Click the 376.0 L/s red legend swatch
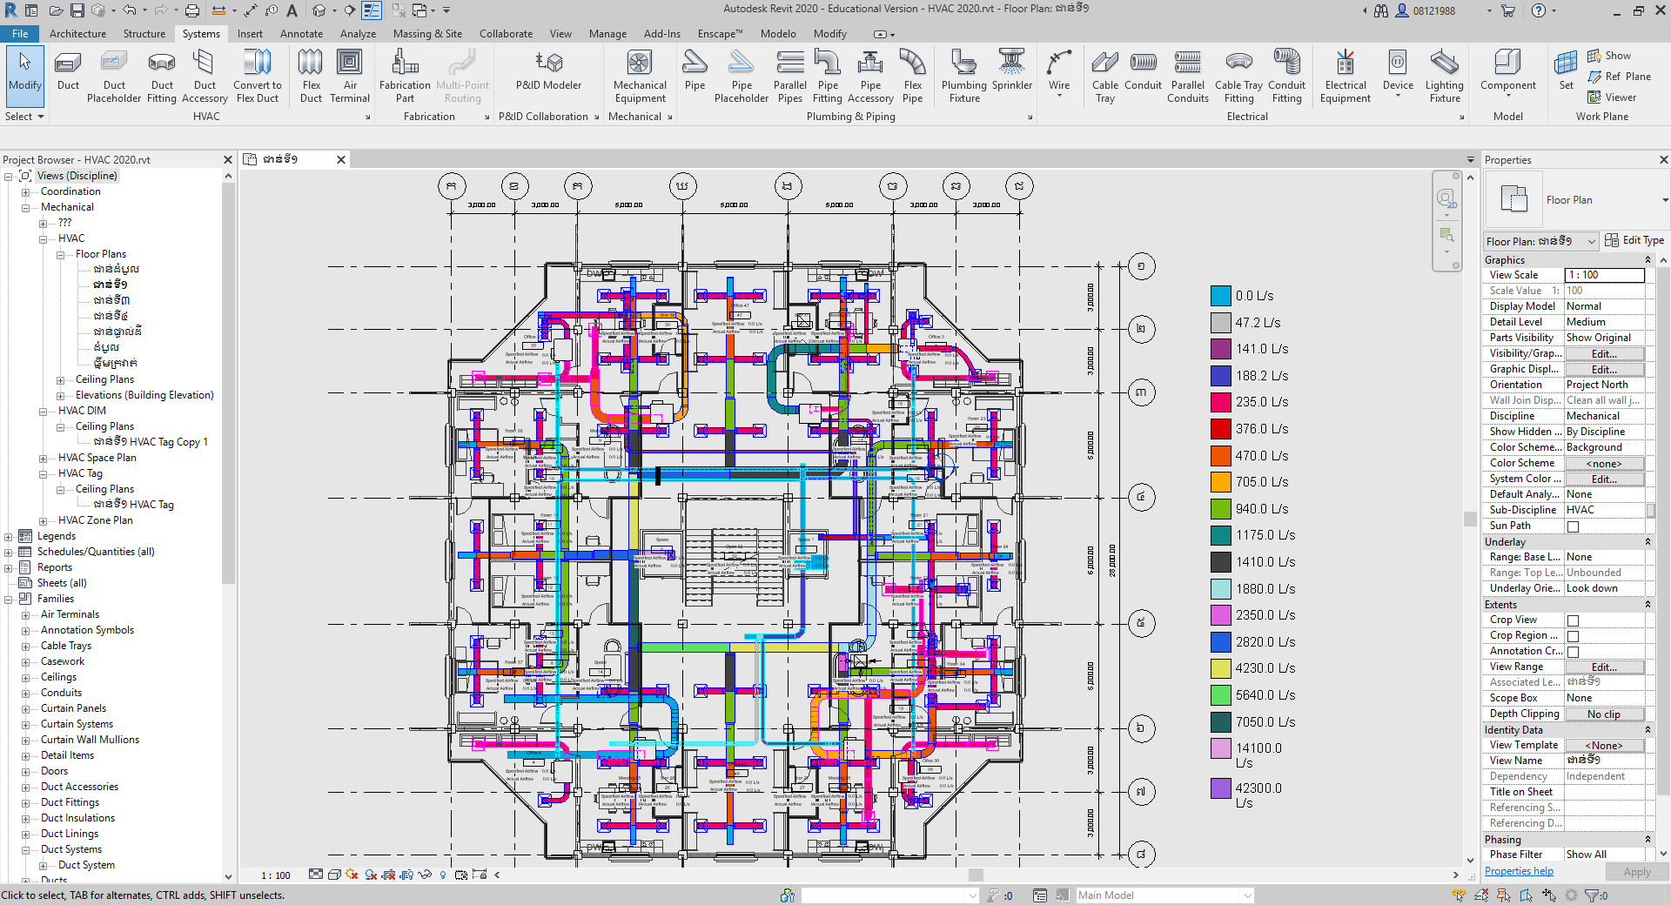 (1220, 429)
